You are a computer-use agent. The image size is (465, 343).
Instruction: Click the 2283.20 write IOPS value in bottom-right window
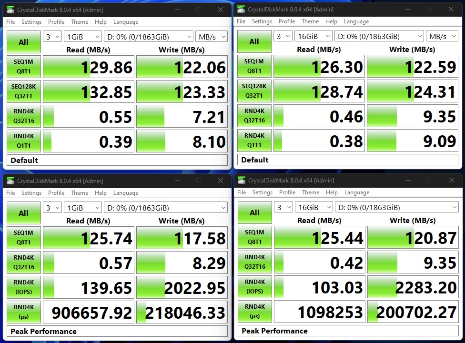(x=413, y=286)
